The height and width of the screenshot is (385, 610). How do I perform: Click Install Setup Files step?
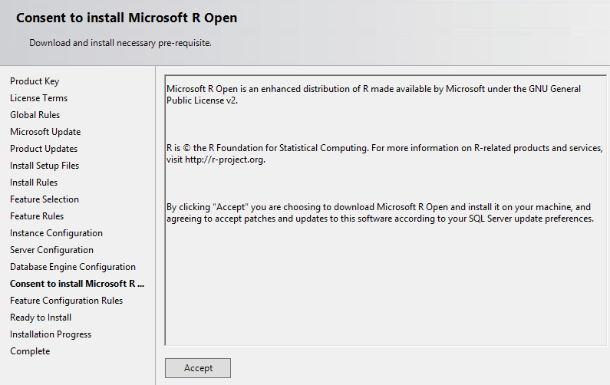45,166
